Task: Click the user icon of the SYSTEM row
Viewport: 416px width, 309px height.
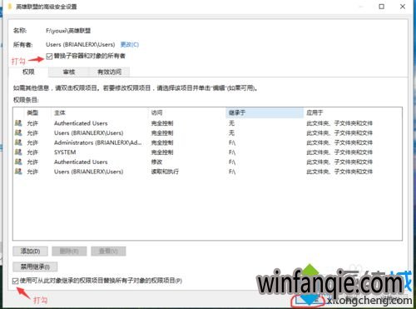Action: (18, 152)
